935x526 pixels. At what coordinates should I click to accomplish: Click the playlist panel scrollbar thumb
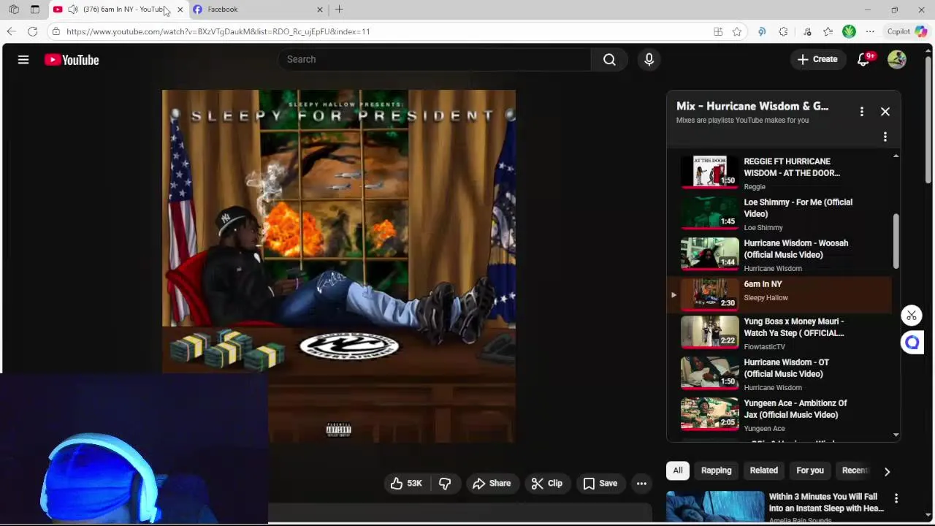click(x=896, y=241)
